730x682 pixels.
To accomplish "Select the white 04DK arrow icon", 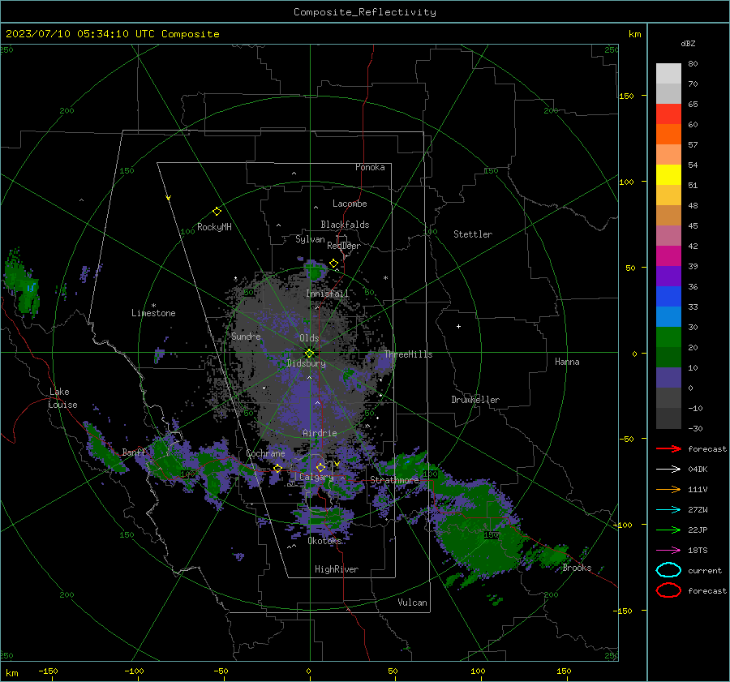I will click(668, 469).
